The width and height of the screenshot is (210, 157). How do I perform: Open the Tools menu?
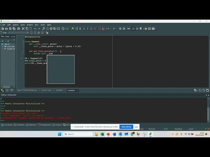[43, 25]
